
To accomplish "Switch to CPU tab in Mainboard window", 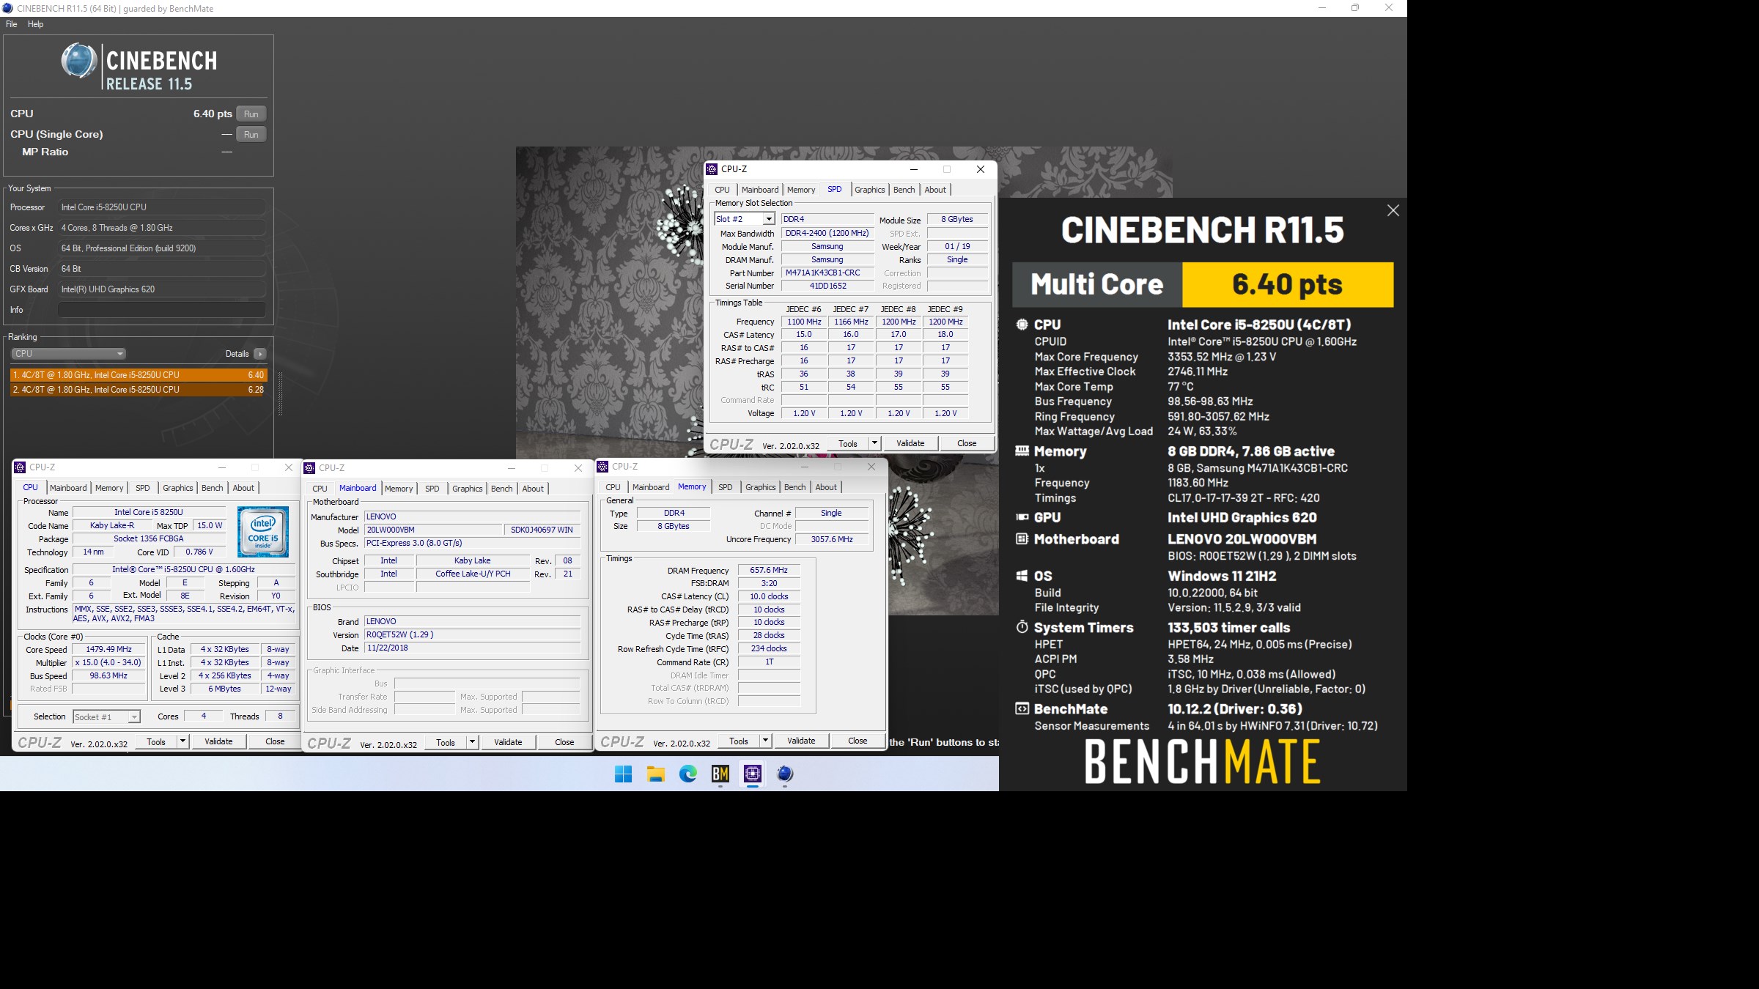I will [x=320, y=489].
